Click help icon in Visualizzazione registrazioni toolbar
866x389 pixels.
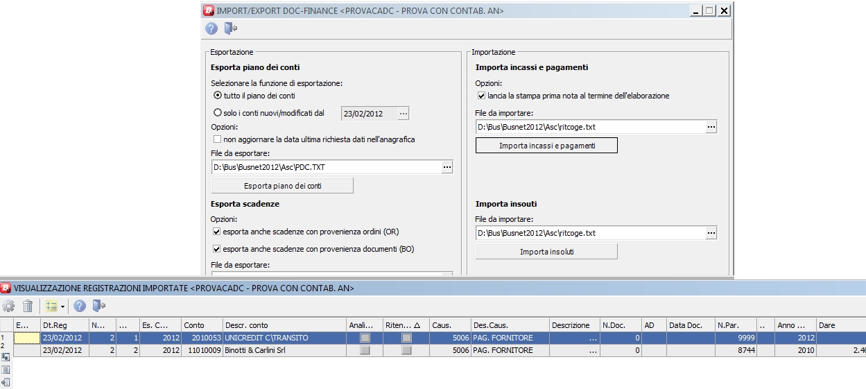click(80, 306)
